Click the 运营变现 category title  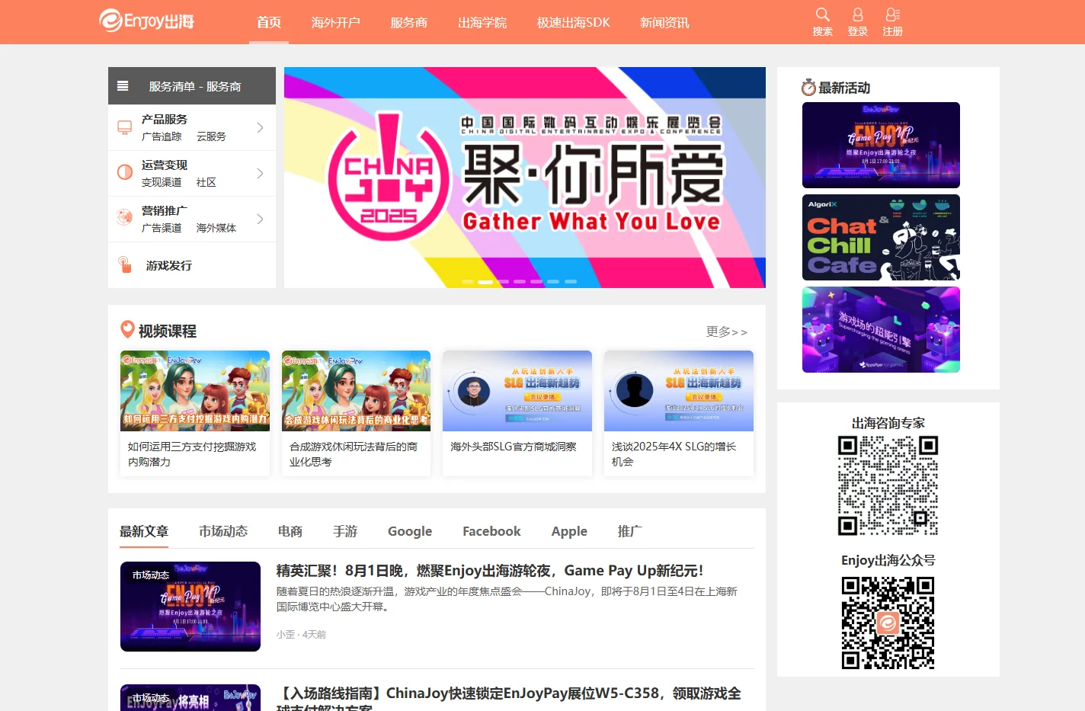tap(165, 165)
